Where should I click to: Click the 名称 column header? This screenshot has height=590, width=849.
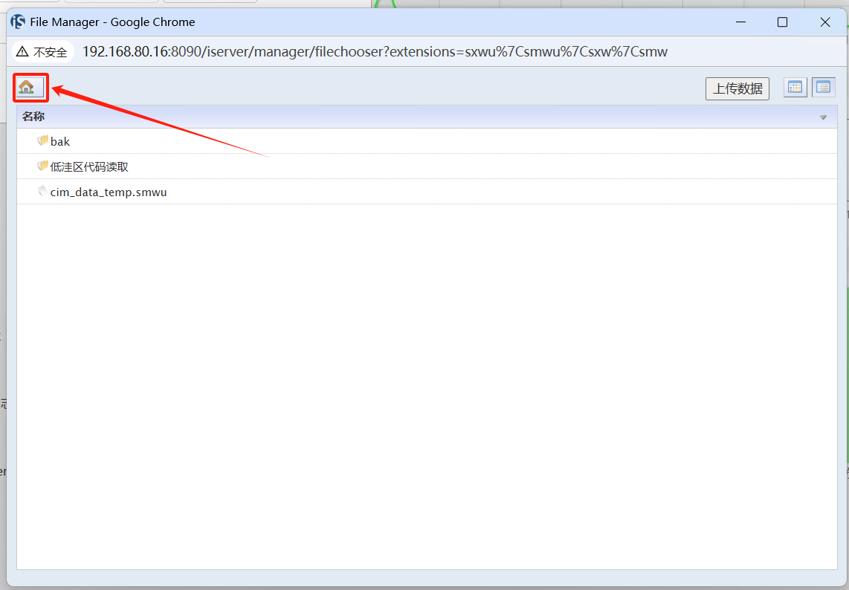[x=33, y=117]
